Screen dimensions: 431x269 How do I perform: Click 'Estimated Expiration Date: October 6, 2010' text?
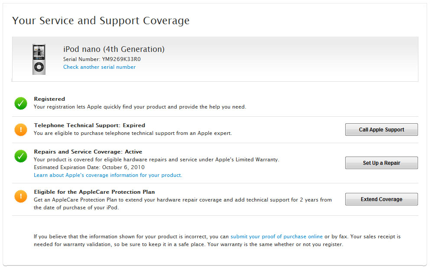[89, 167]
